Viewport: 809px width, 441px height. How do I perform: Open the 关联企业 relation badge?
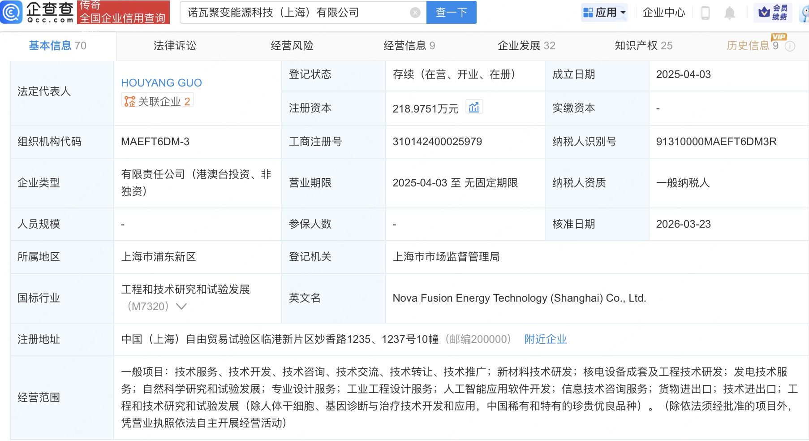coord(157,101)
